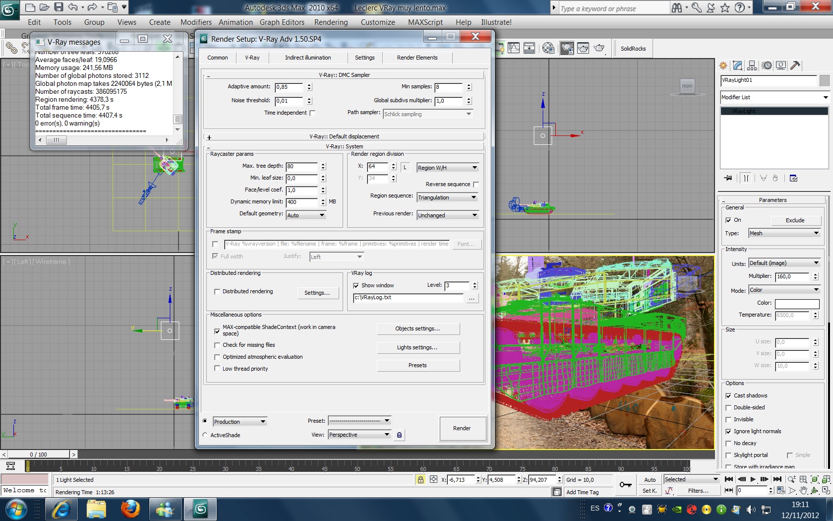833x521 pixels.
Task: Click the object color swatch beside VRayLight01
Action: coord(825,81)
